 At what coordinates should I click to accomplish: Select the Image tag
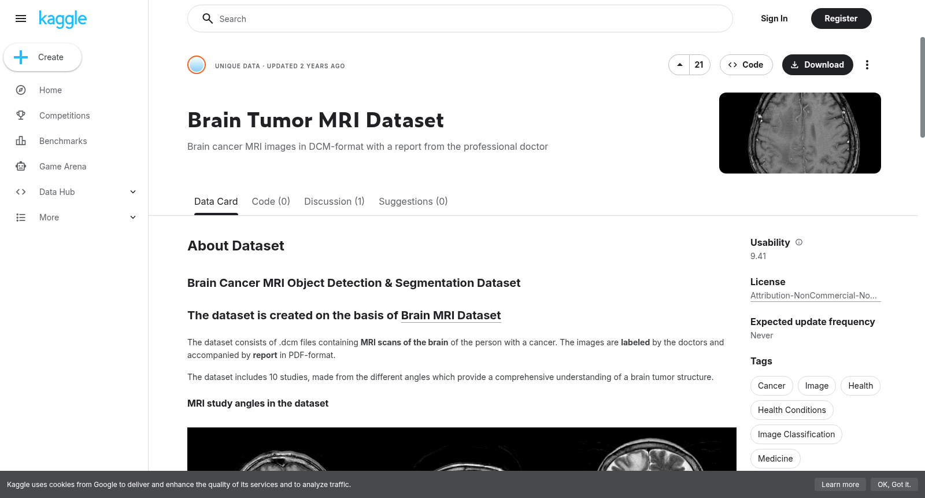coord(817,386)
